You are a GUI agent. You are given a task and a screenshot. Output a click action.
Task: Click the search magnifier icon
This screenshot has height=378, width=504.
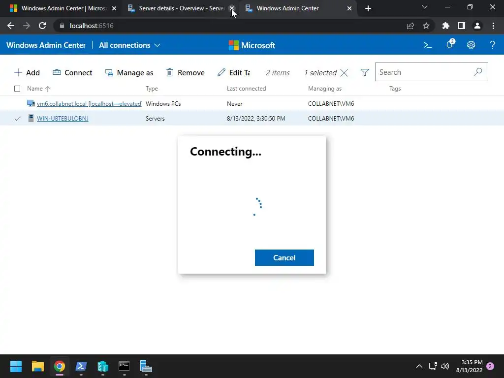point(478,72)
